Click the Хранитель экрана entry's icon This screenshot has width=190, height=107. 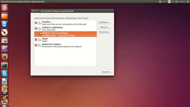pyautogui.click(x=39, y=45)
